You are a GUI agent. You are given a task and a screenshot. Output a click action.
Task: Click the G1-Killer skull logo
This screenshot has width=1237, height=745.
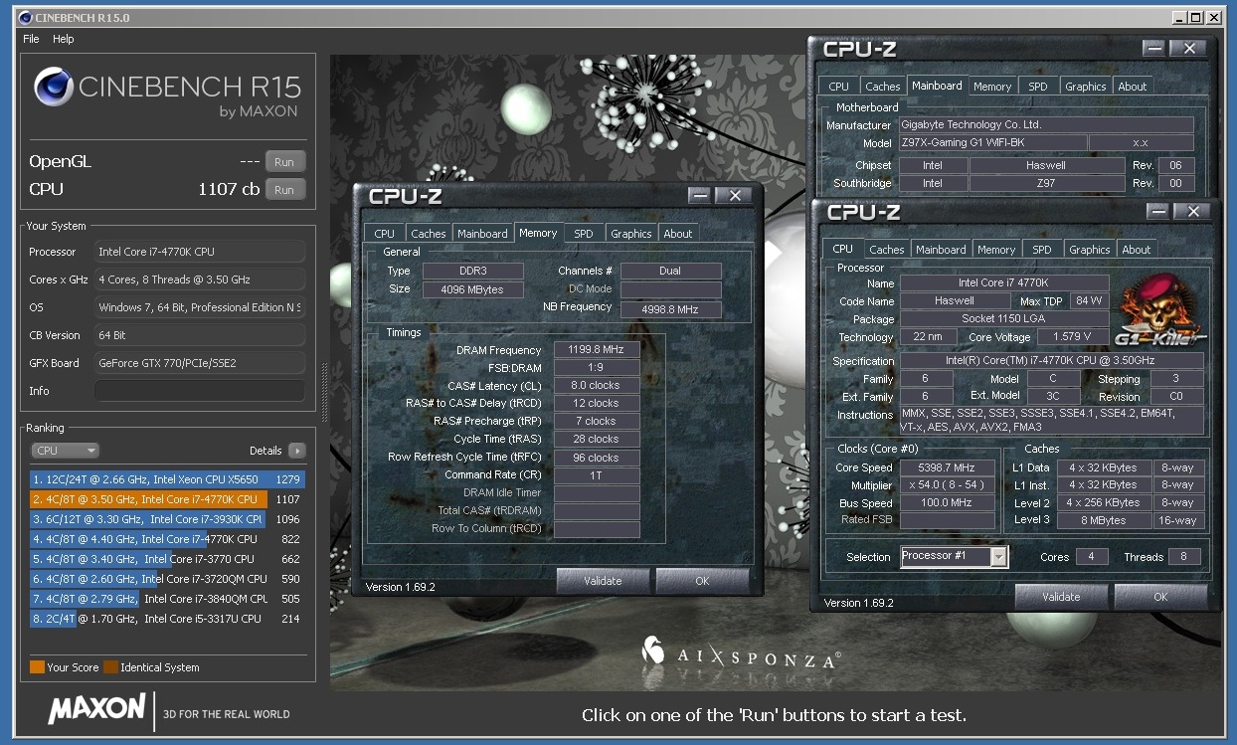(x=1159, y=312)
